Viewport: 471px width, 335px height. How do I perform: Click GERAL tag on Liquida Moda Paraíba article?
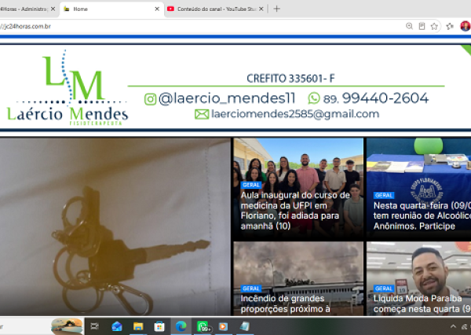tap(384, 289)
